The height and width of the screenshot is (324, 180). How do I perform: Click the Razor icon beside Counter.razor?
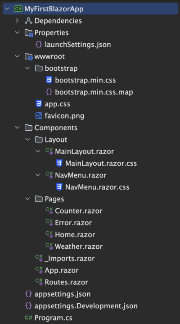[49, 211]
